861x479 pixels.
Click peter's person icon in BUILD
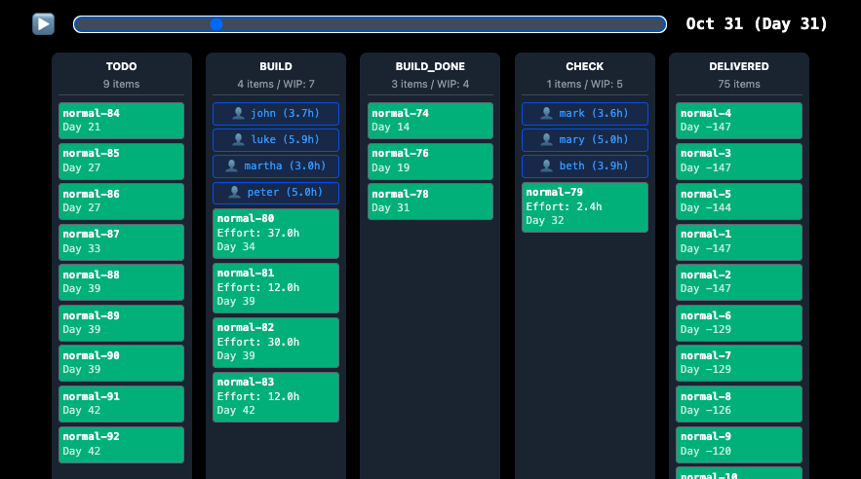pyautogui.click(x=235, y=193)
